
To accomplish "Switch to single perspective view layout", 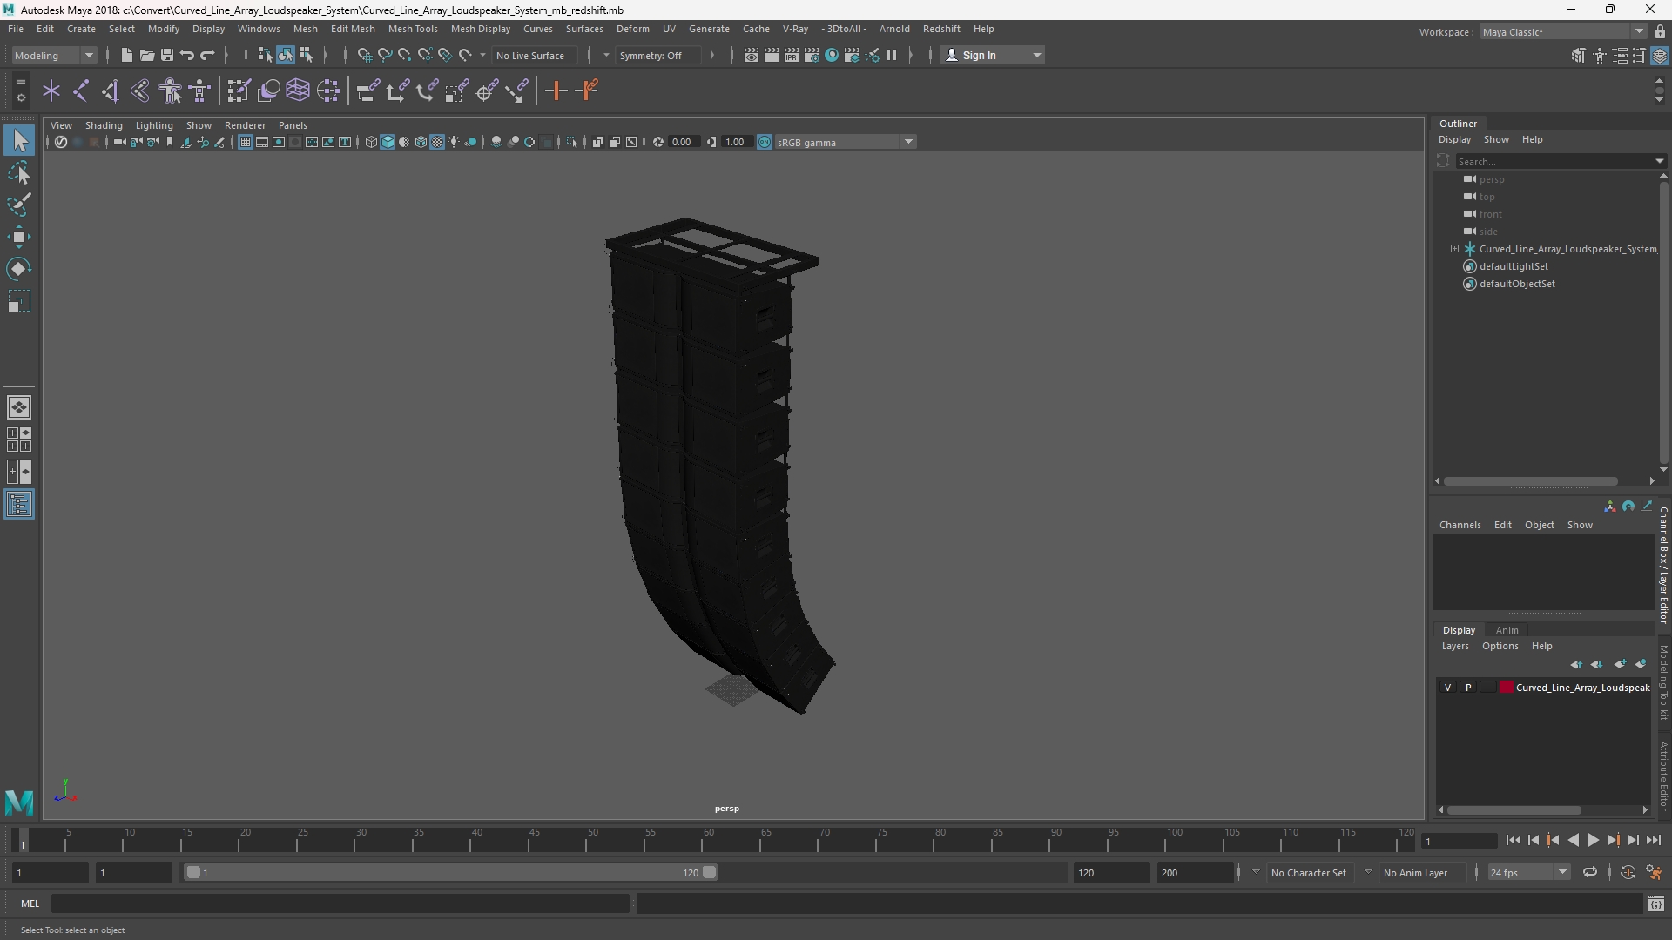I will point(19,407).
